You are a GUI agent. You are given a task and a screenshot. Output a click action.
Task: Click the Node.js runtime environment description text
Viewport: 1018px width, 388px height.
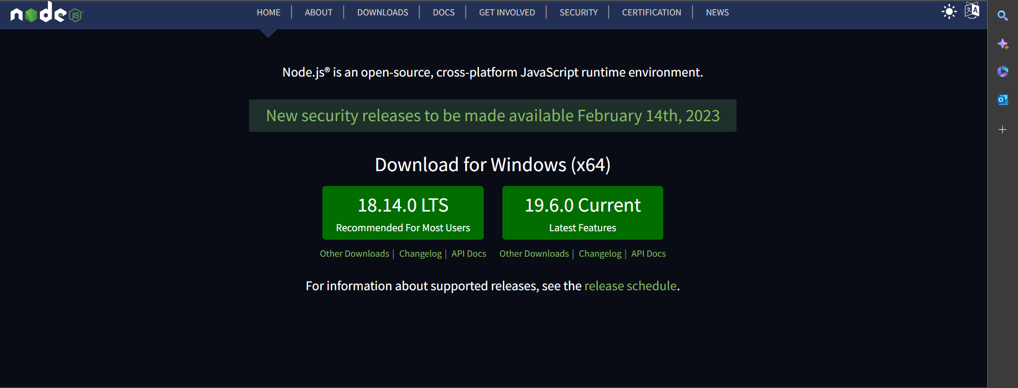point(493,72)
